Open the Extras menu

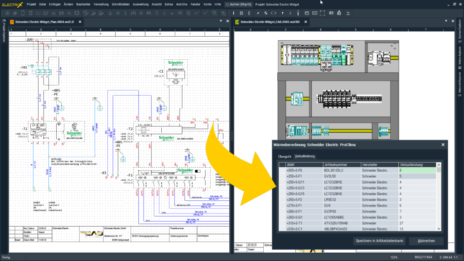(168, 4)
